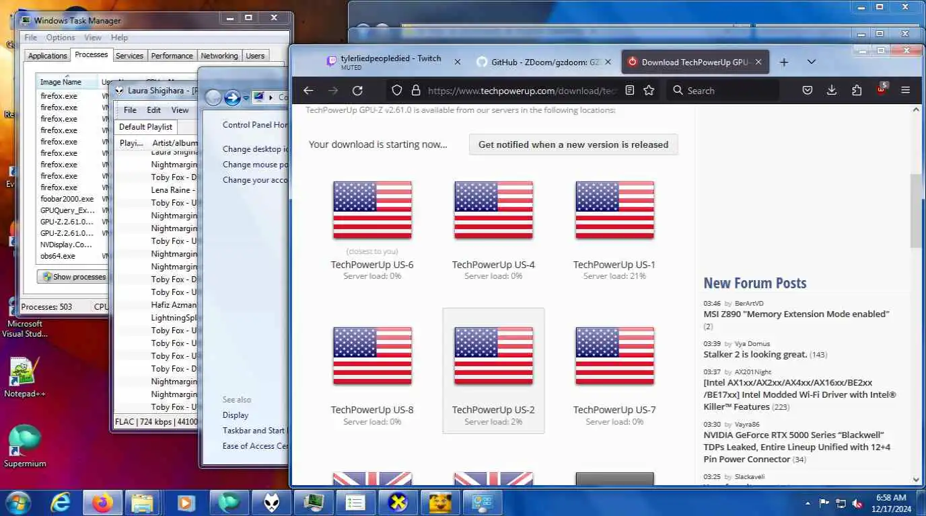Image resolution: width=926 pixels, height=516 pixels.
Task: Expand the list all tabs chevron
Action: [812, 62]
